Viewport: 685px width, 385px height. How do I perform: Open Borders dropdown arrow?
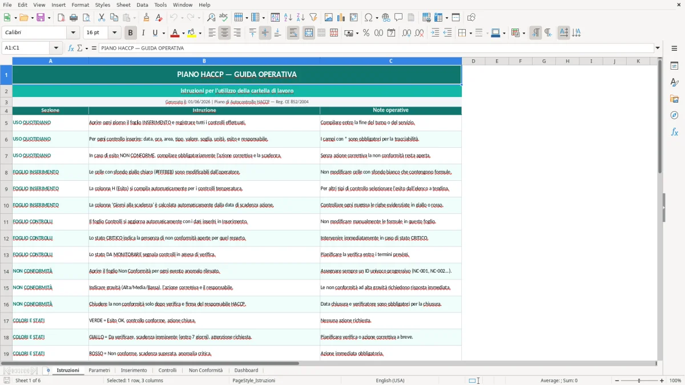pos(470,33)
